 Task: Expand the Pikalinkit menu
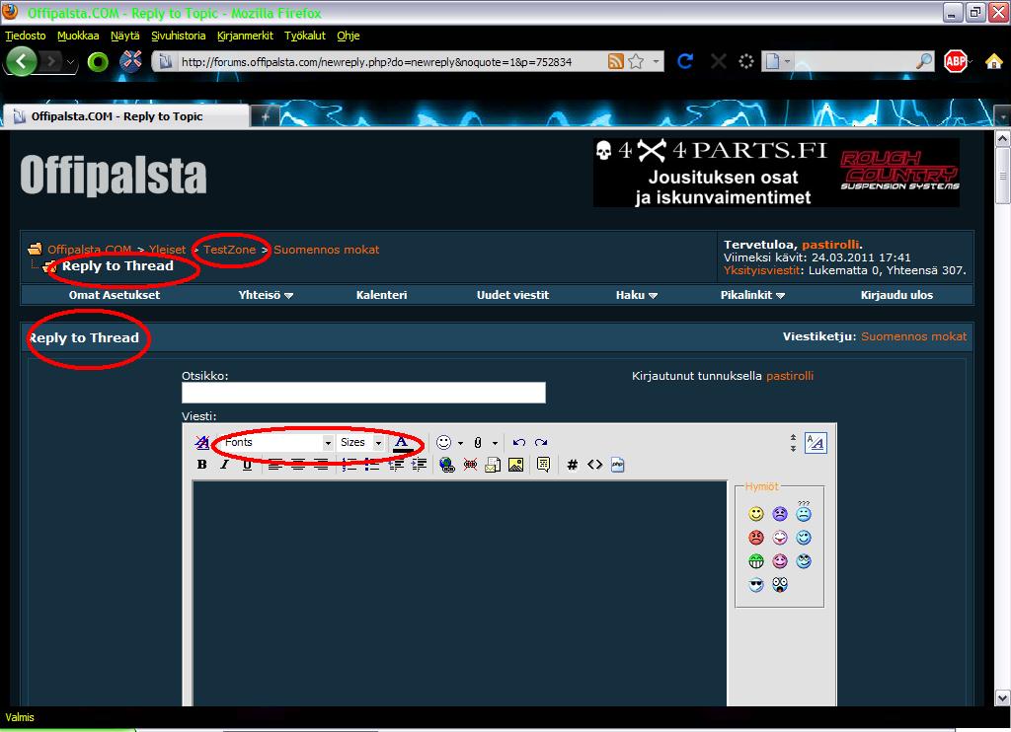[752, 295]
